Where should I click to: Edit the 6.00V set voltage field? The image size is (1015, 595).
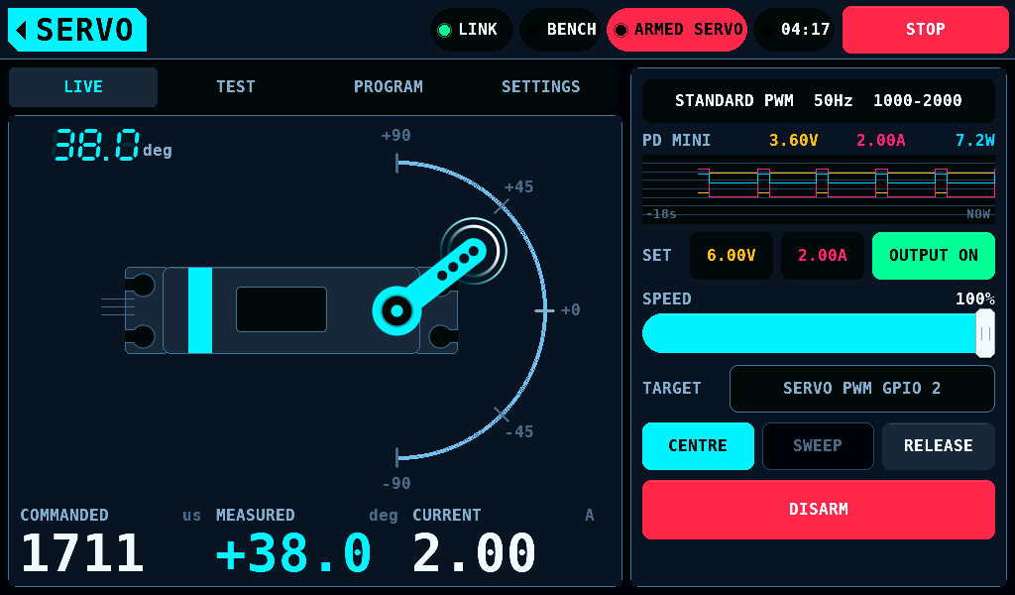[x=732, y=256]
